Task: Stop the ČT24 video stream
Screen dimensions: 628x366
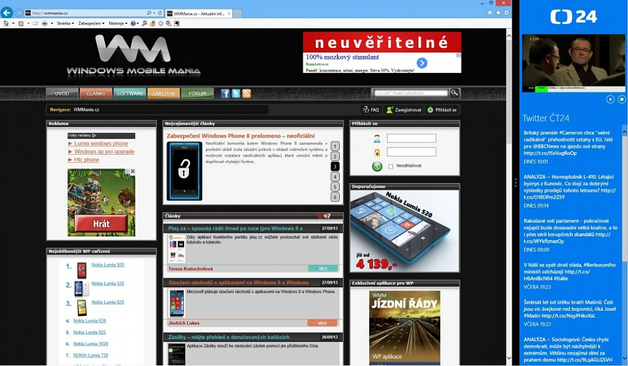Action: 622,99
